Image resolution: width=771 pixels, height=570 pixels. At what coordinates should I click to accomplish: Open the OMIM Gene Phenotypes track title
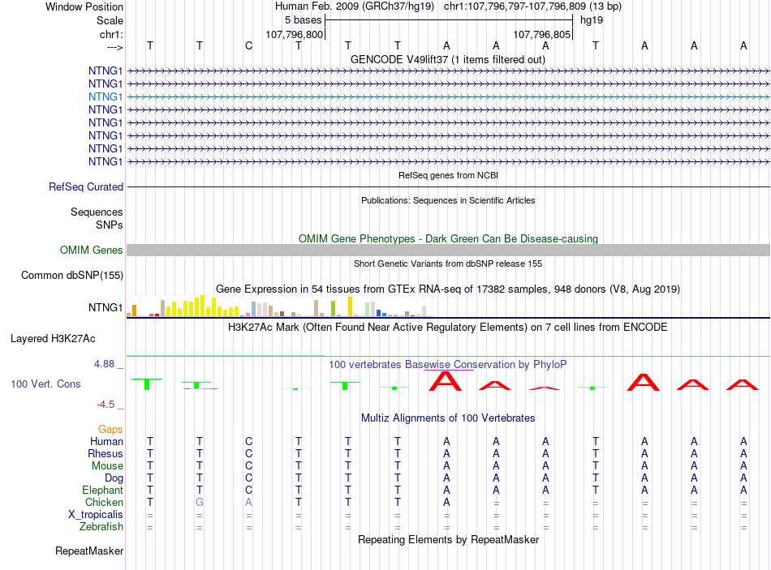tap(448, 239)
